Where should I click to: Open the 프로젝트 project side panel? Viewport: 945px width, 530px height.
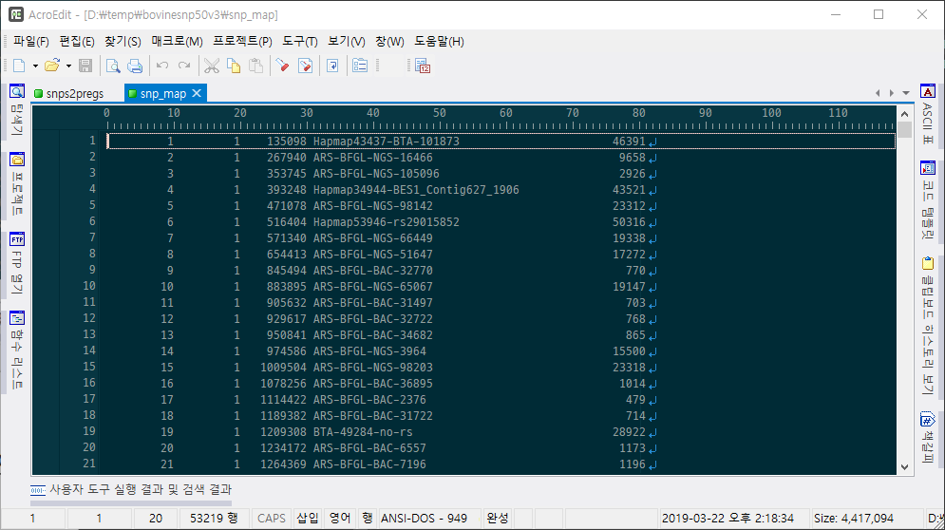tap(17, 184)
